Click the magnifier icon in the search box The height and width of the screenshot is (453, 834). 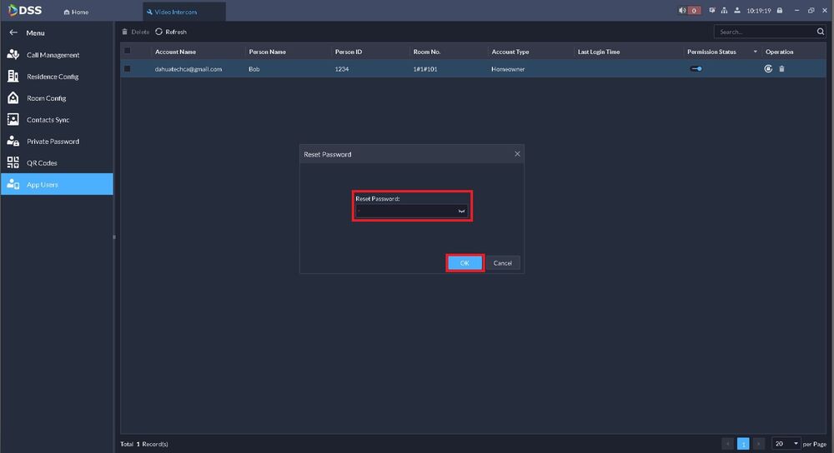pos(820,32)
